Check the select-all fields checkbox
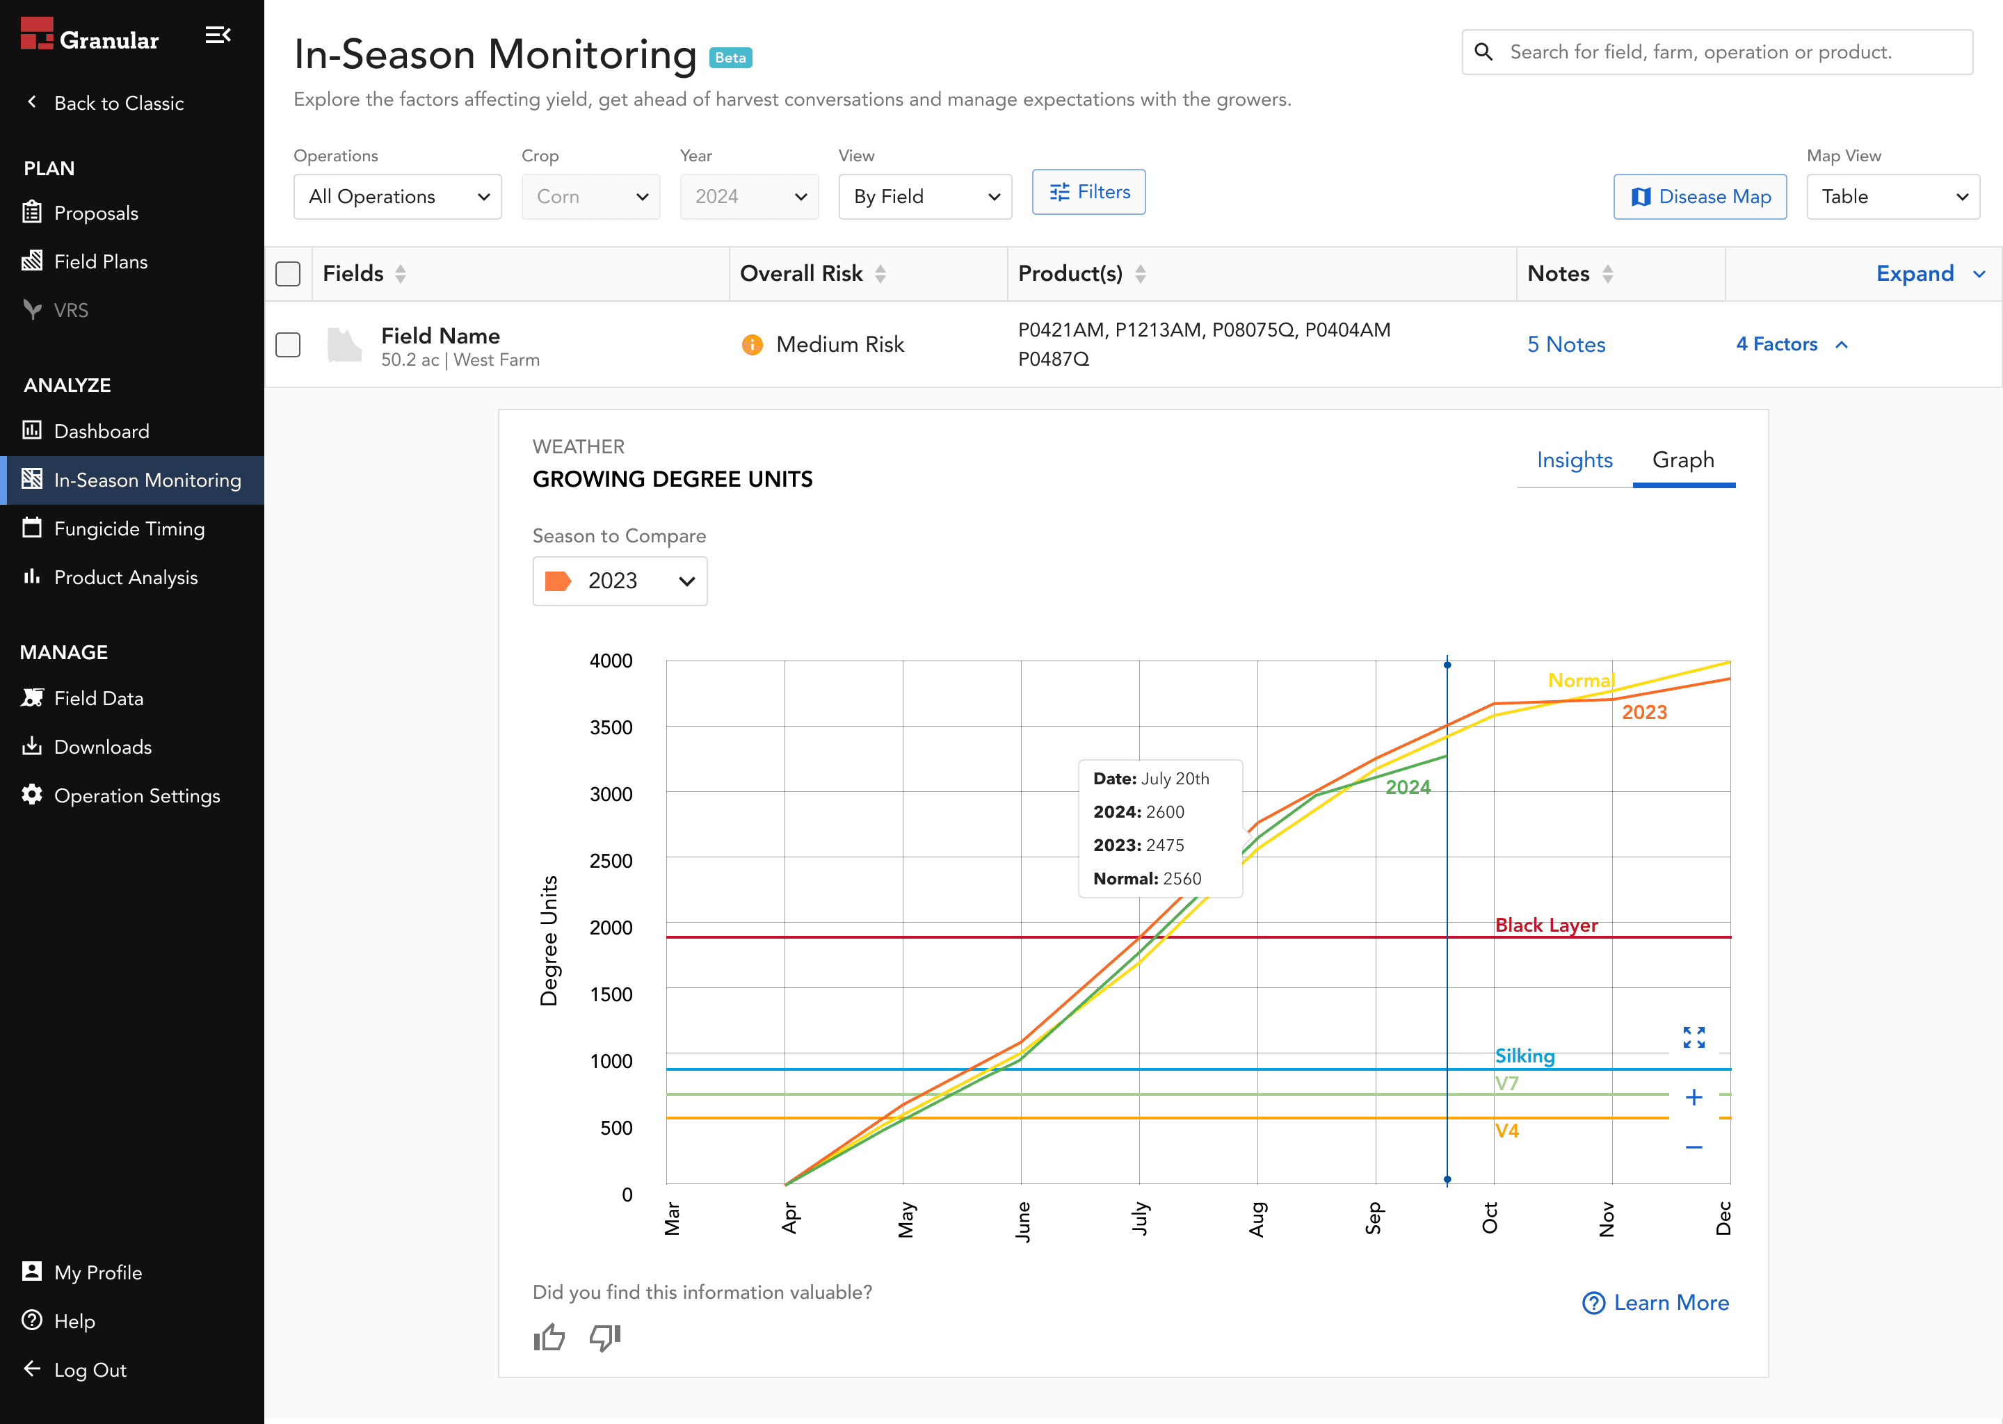 pyautogui.click(x=288, y=273)
